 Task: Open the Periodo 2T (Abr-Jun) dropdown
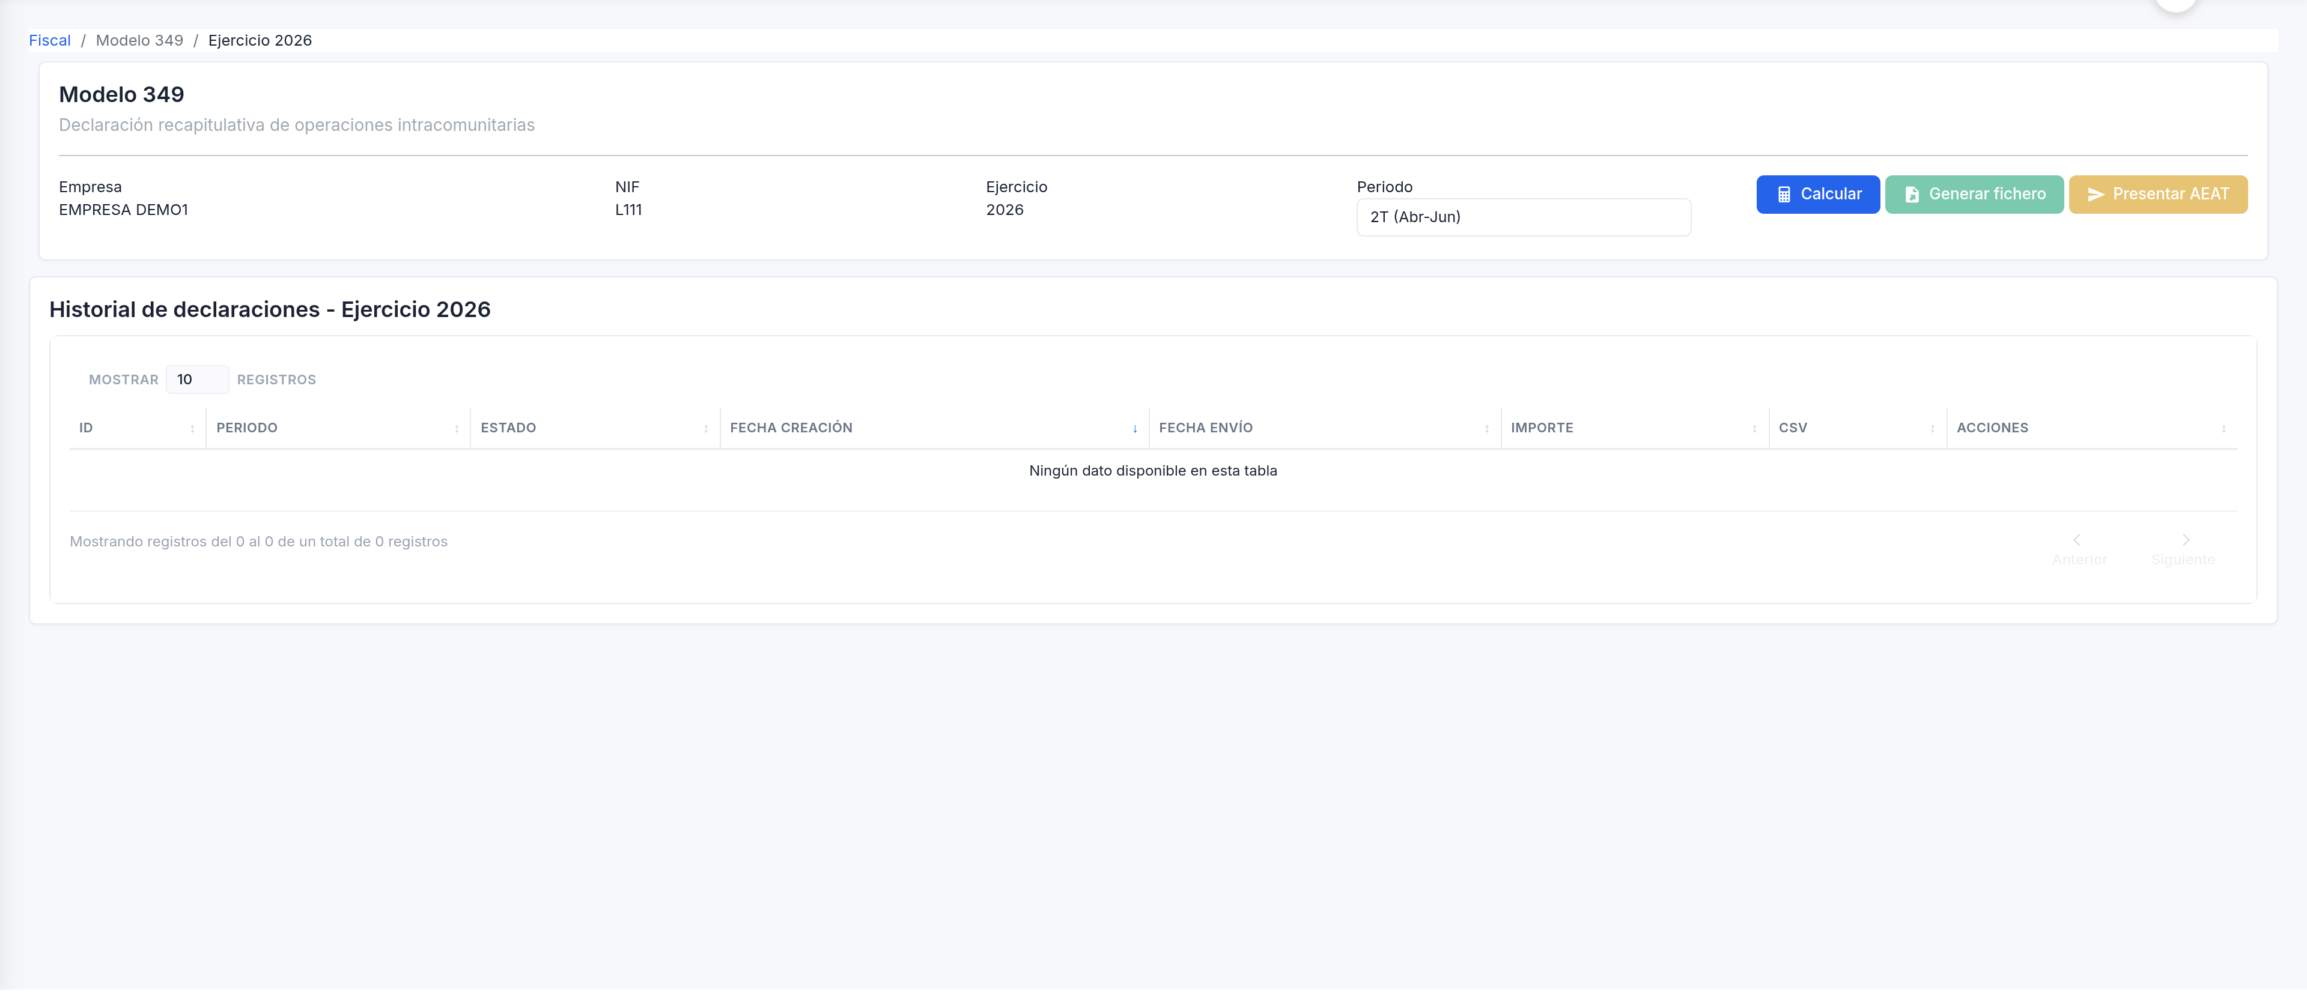(x=1524, y=217)
